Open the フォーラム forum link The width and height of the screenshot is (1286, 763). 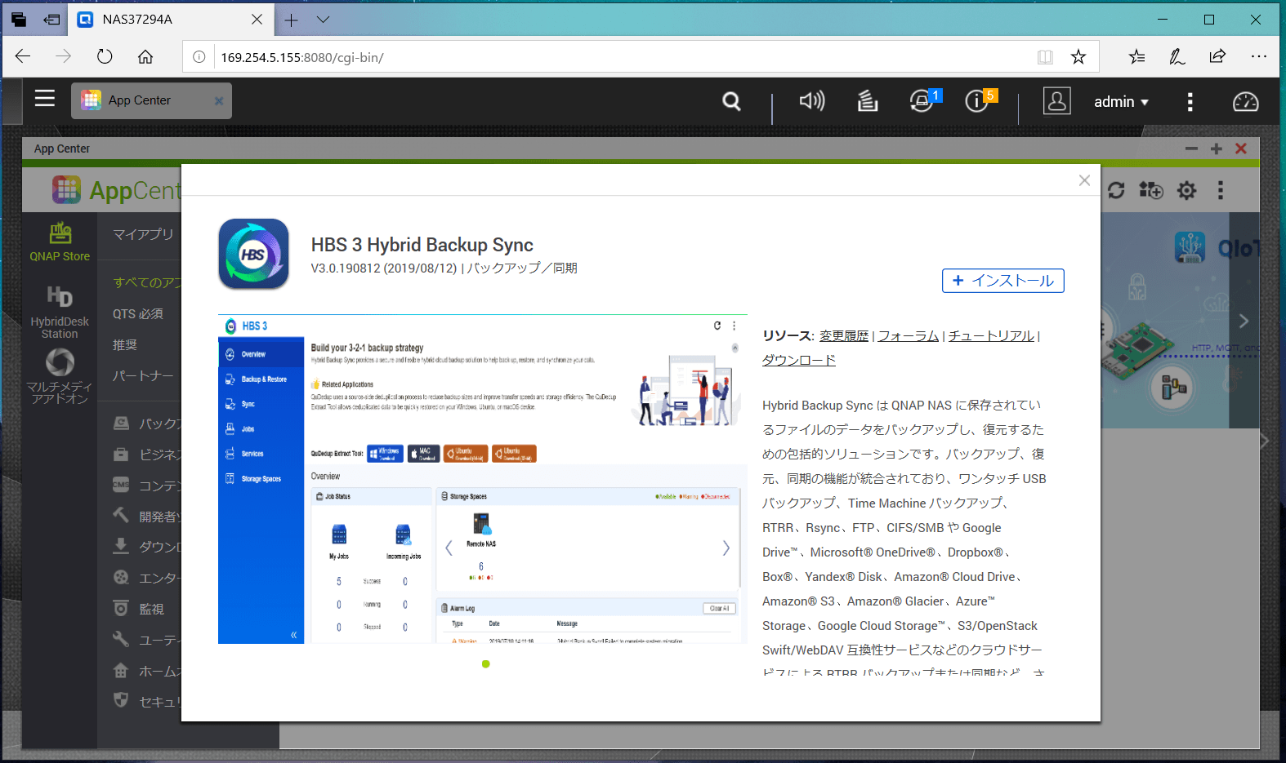[x=909, y=335]
